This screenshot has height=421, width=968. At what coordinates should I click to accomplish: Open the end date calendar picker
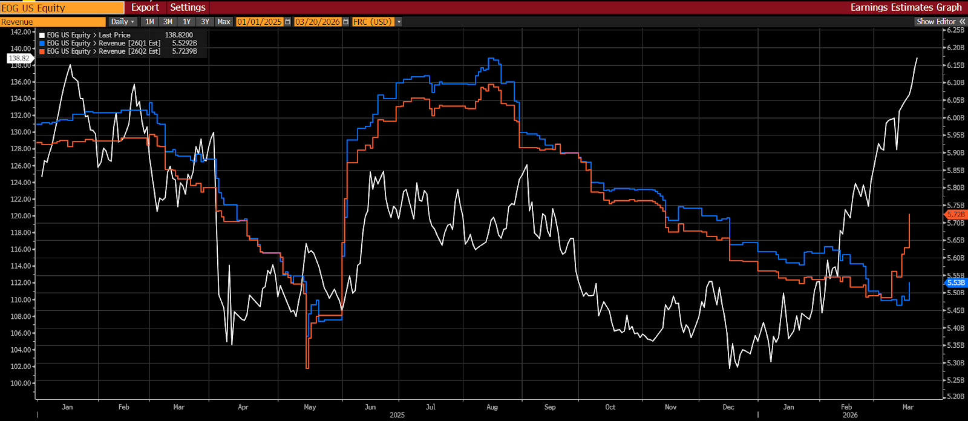coord(345,22)
